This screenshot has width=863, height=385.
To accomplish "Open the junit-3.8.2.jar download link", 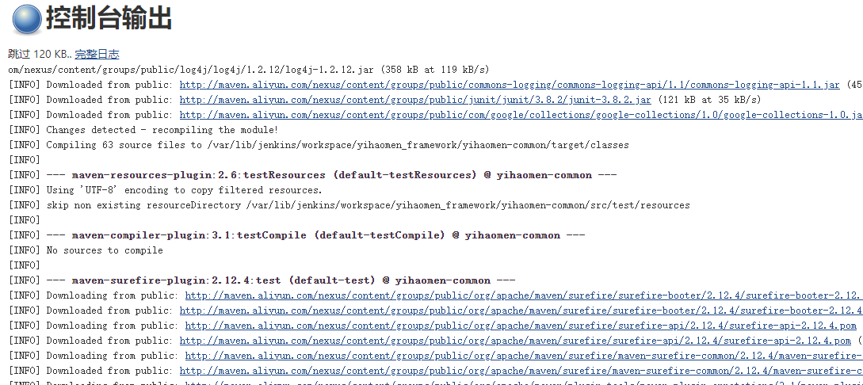I will click(415, 100).
